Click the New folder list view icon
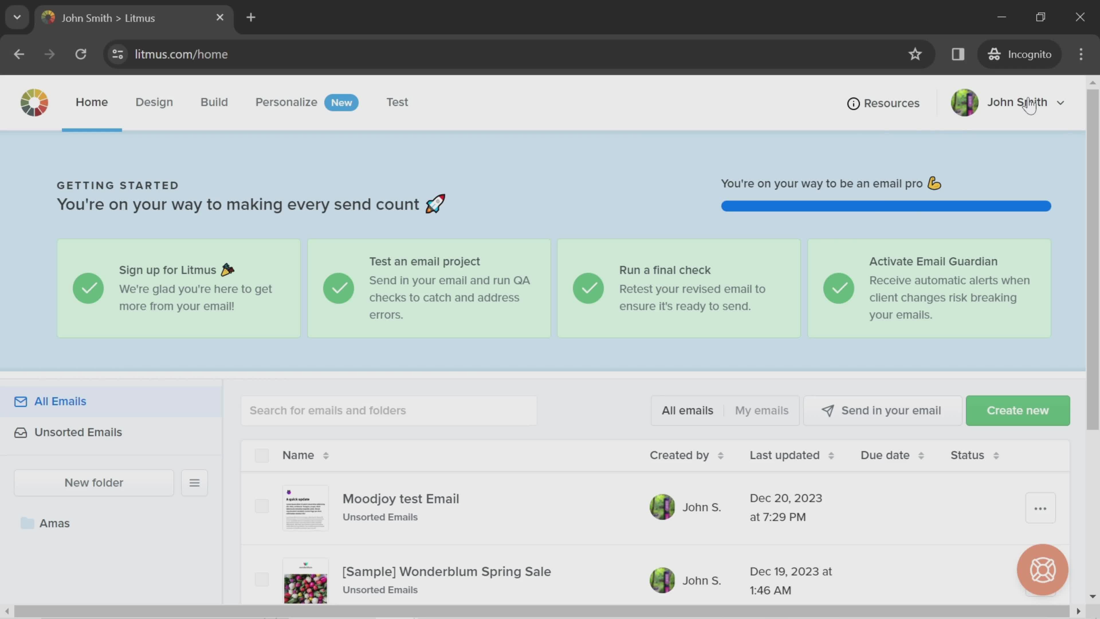1100x619 pixels. tap(195, 482)
